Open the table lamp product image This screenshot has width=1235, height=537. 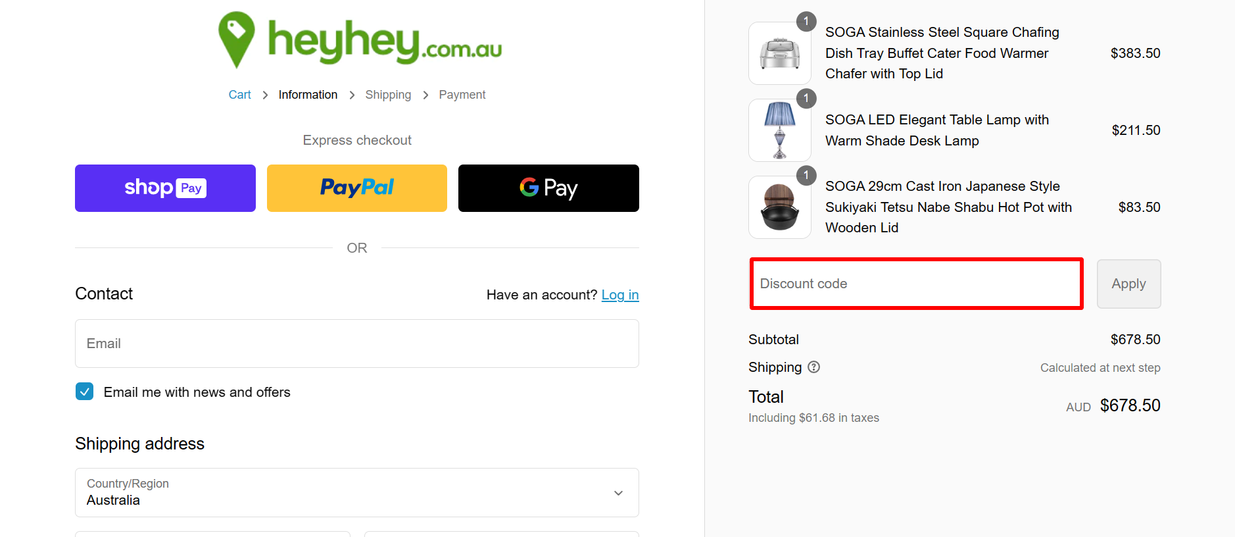point(779,130)
